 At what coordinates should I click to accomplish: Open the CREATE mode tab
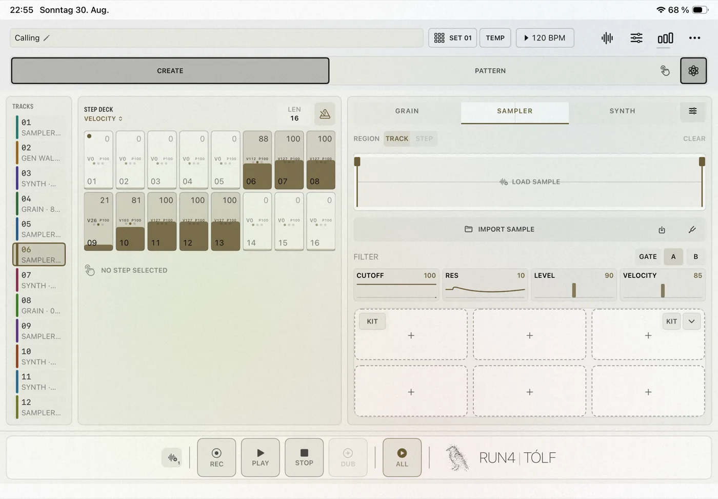pyautogui.click(x=170, y=71)
